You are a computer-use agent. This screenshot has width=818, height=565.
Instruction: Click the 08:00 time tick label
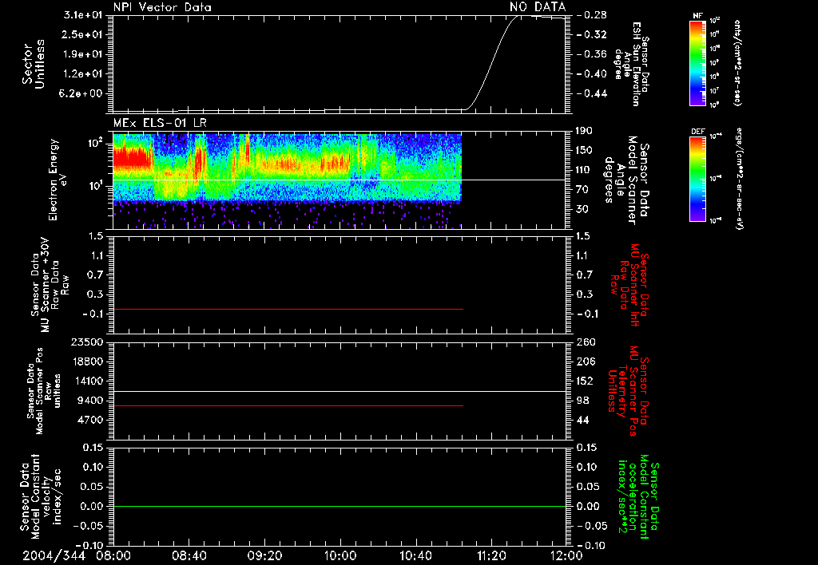tap(113, 555)
